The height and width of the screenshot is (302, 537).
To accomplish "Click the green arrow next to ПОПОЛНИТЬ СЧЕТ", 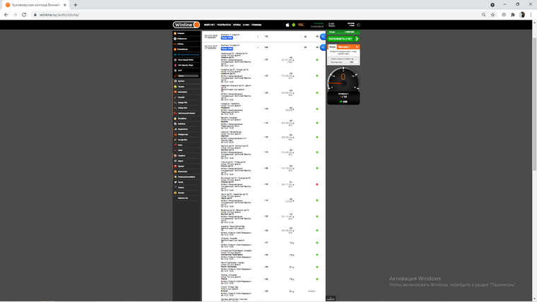I will pos(357,39).
